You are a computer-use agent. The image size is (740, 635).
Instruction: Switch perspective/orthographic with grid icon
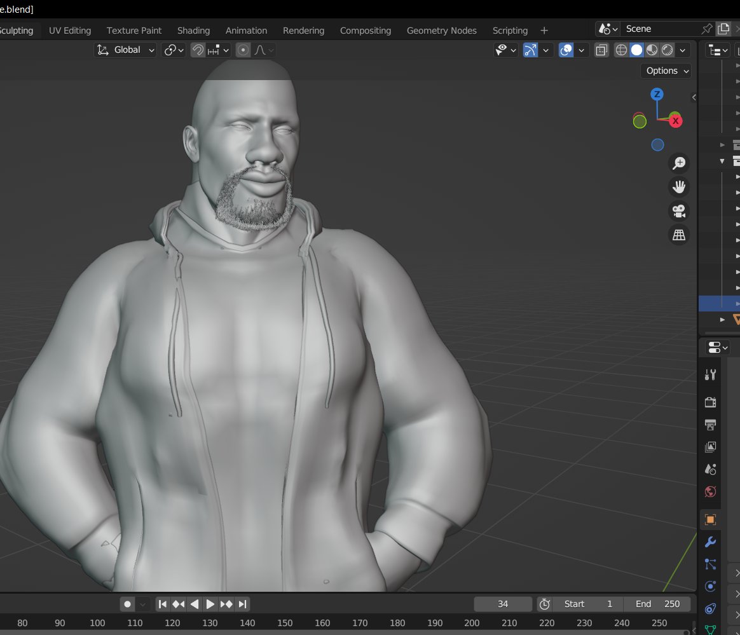[679, 235]
